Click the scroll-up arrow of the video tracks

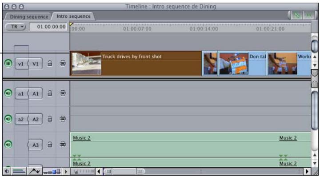tap(315, 56)
